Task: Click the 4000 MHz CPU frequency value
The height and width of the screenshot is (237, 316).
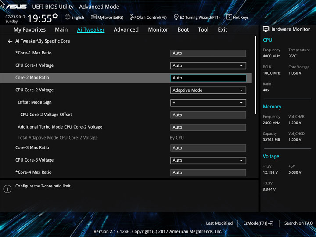Action: coord(271,56)
